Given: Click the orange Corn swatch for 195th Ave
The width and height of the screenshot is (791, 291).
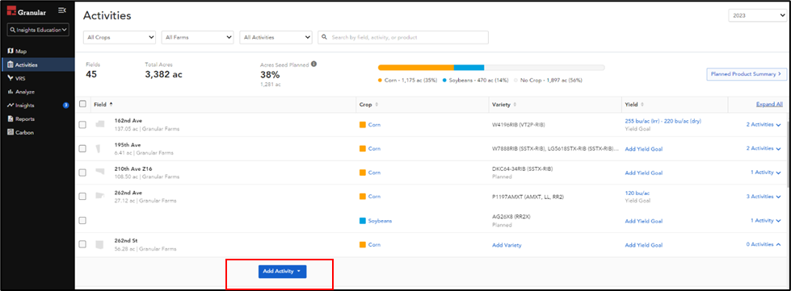Looking at the screenshot, I should pos(362,148).
